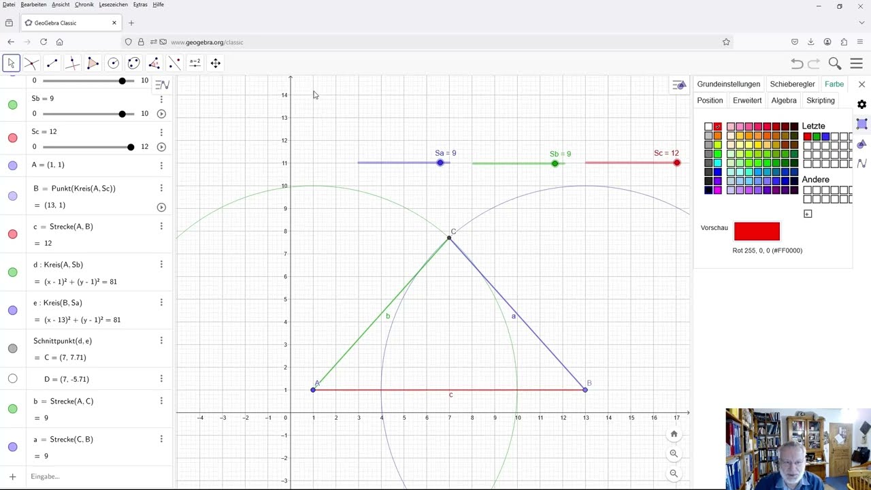The height and width of the screenshot is (490, 871).
Task: Zoom in on the graphics view
Action: 674,453
